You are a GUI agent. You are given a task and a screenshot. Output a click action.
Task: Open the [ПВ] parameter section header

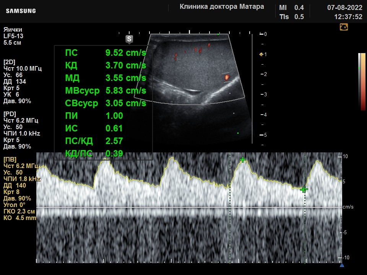10,160
